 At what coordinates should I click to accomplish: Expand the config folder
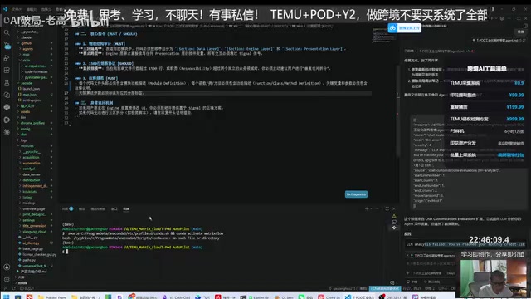click(26, 129)
